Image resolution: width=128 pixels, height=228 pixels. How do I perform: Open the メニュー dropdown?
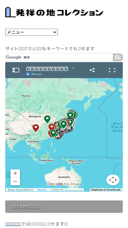pyautogui.click(x=31, y=32)
